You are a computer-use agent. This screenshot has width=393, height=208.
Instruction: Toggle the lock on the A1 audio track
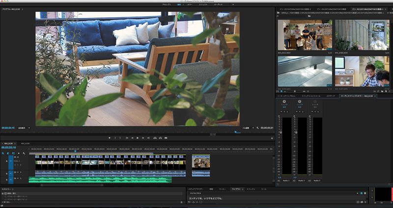(7, 173)
